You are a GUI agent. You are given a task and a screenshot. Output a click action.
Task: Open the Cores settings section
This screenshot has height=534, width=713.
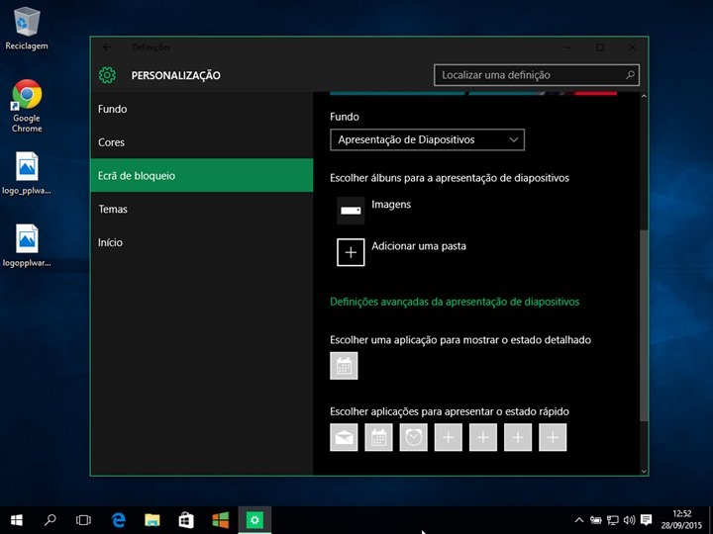tap(202, 142)
